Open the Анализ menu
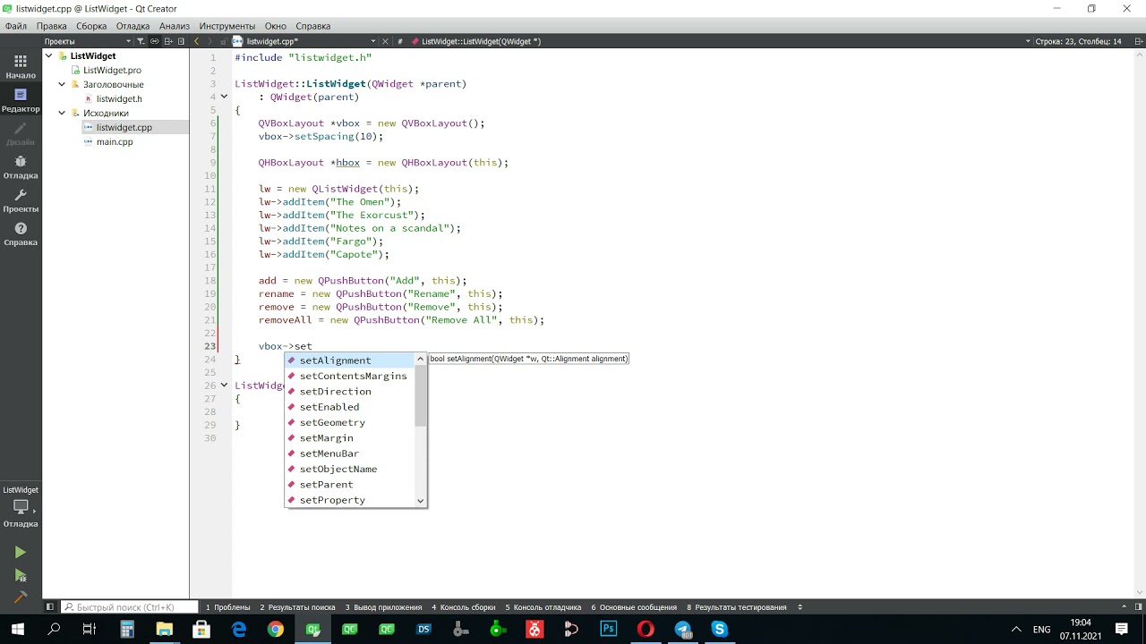This screenshot has width=1146, height=644. tap(174, 26)
